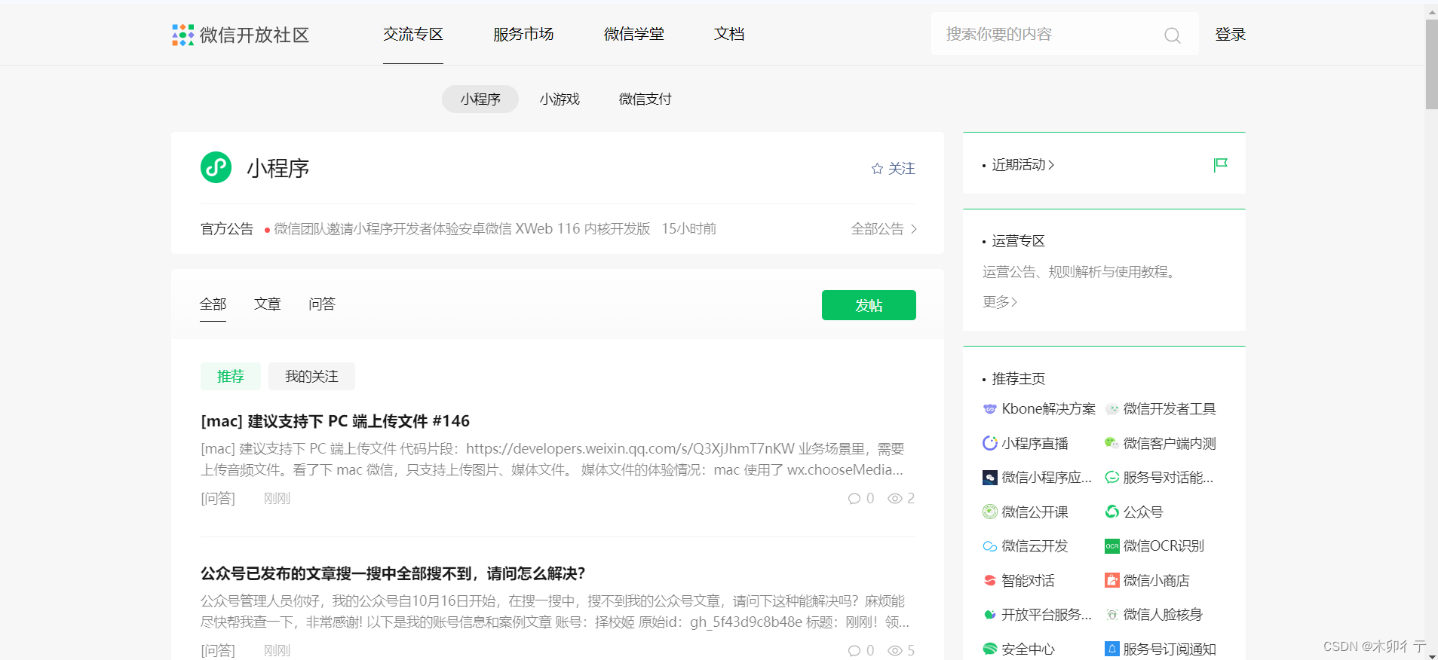Select the 小游戏 category pill
Screen dimensions: 1438x660
click(560, 99)
